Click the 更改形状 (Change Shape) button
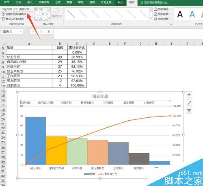The width and height of the screenshot is (203, 186). tap(57, 13)
